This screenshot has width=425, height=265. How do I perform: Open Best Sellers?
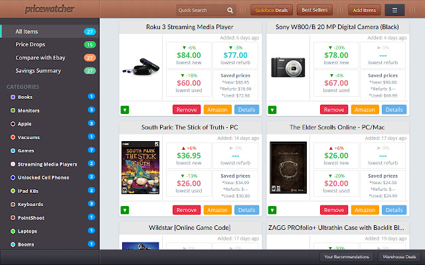pyautogui.click(x=314, y=11)
